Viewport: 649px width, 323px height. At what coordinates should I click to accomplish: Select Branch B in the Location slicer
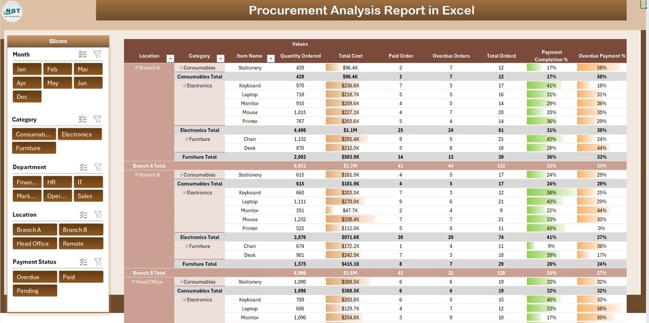point(81,230)
